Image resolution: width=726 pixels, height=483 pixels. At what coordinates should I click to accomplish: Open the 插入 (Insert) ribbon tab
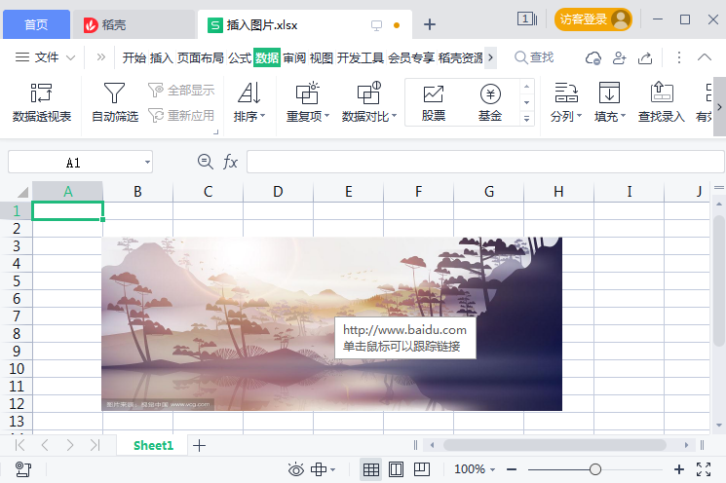click(x=161, y=57)
